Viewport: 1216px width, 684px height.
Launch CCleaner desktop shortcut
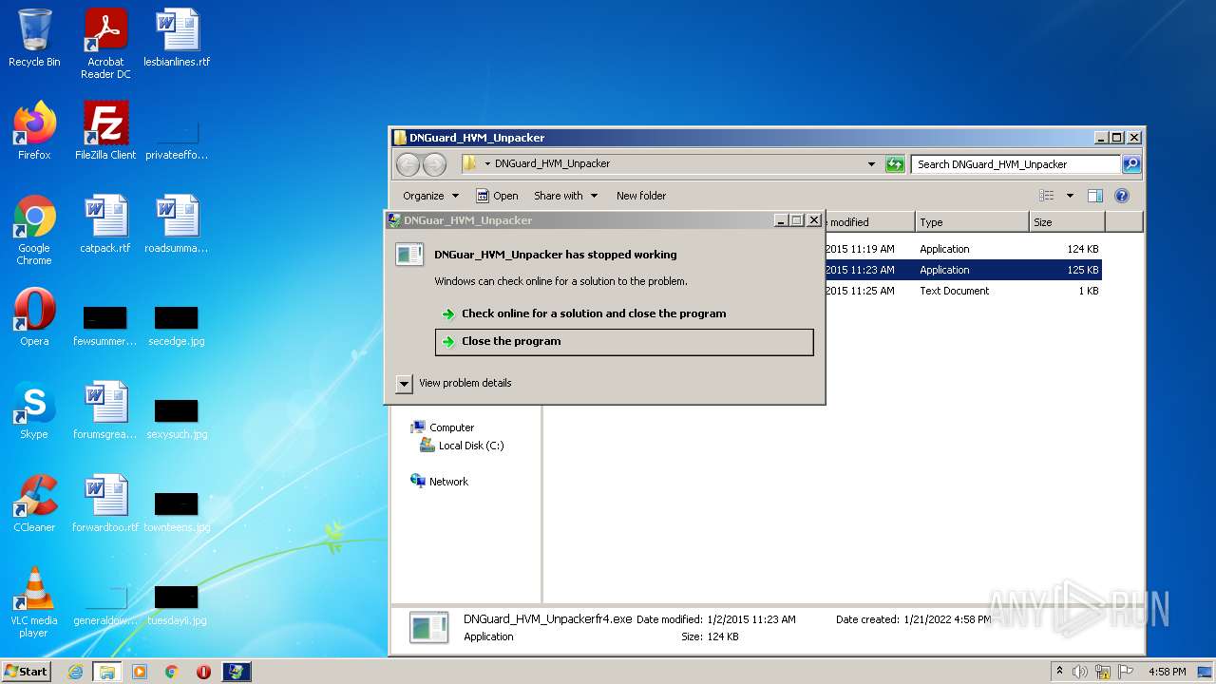[x=34, y=503]
